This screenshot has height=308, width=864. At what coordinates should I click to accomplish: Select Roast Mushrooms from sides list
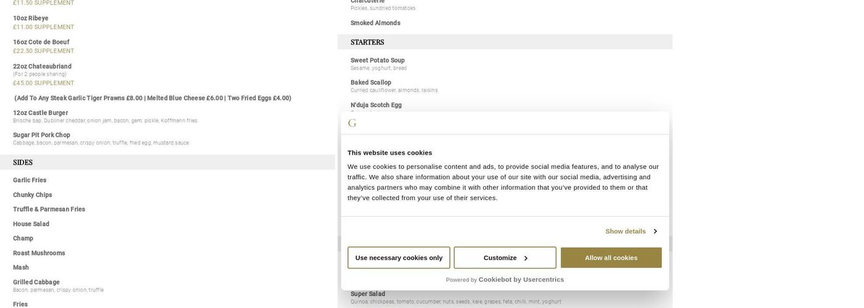coord(39,253)
